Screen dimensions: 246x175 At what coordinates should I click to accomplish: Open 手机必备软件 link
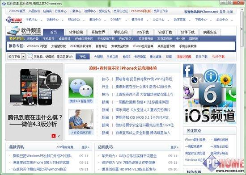[x=188, y=46]
